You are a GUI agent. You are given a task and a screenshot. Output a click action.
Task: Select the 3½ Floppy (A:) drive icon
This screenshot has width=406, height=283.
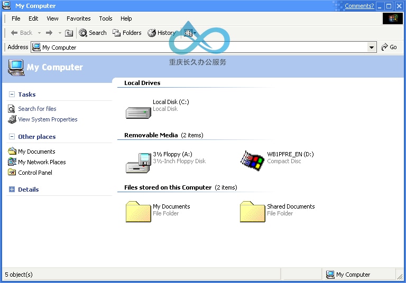click(139, 163)
